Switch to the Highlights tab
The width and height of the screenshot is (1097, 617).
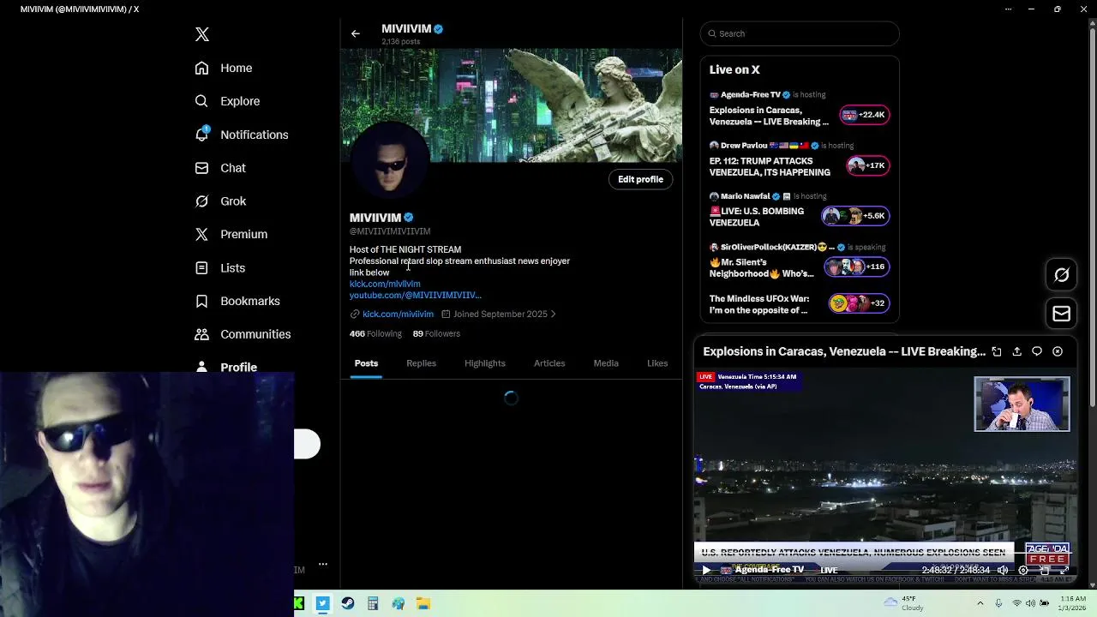coord(485,363)
